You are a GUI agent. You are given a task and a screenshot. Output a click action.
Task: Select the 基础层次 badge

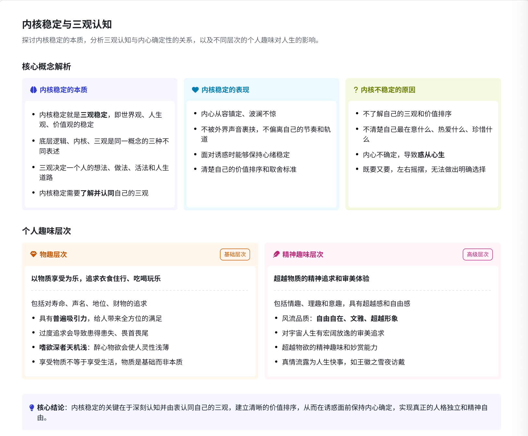coord(235,254)
